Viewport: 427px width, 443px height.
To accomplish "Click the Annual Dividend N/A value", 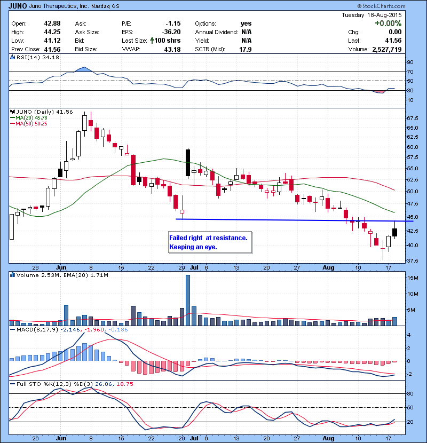I will point(247,32).
